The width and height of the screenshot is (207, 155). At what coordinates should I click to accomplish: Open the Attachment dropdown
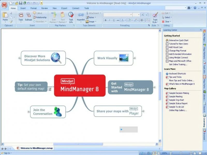pyautogui.click(x=100, y=13)
